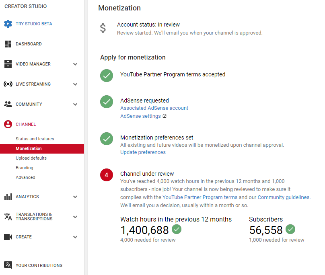Expand the Create section chevron
This screenshot has height=275, width=325.
(75, 237)
